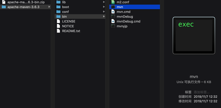Click the apache-maven zip archive icon

tap(4, 2)
